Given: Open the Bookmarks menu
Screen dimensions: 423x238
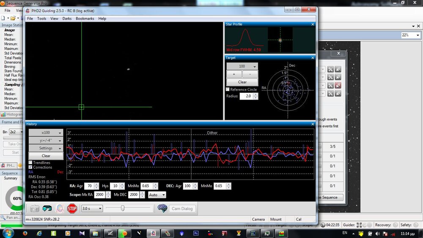Looking at the screenshot, I should 85,19.
